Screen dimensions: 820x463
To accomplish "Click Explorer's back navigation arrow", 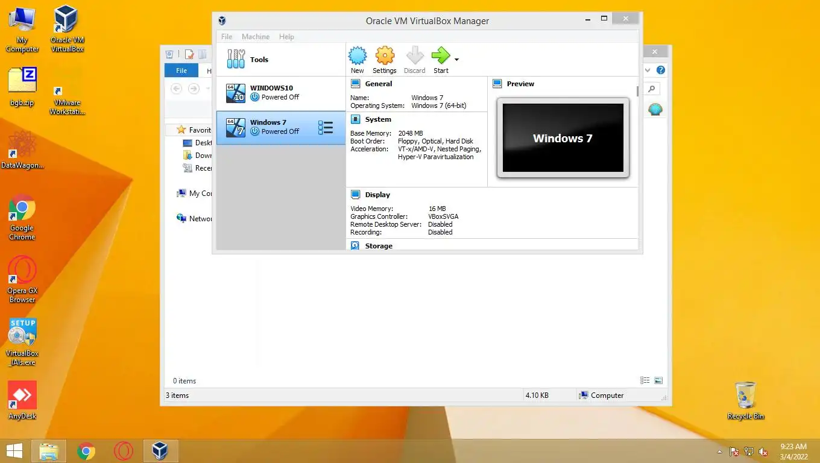I will point(176,89).
